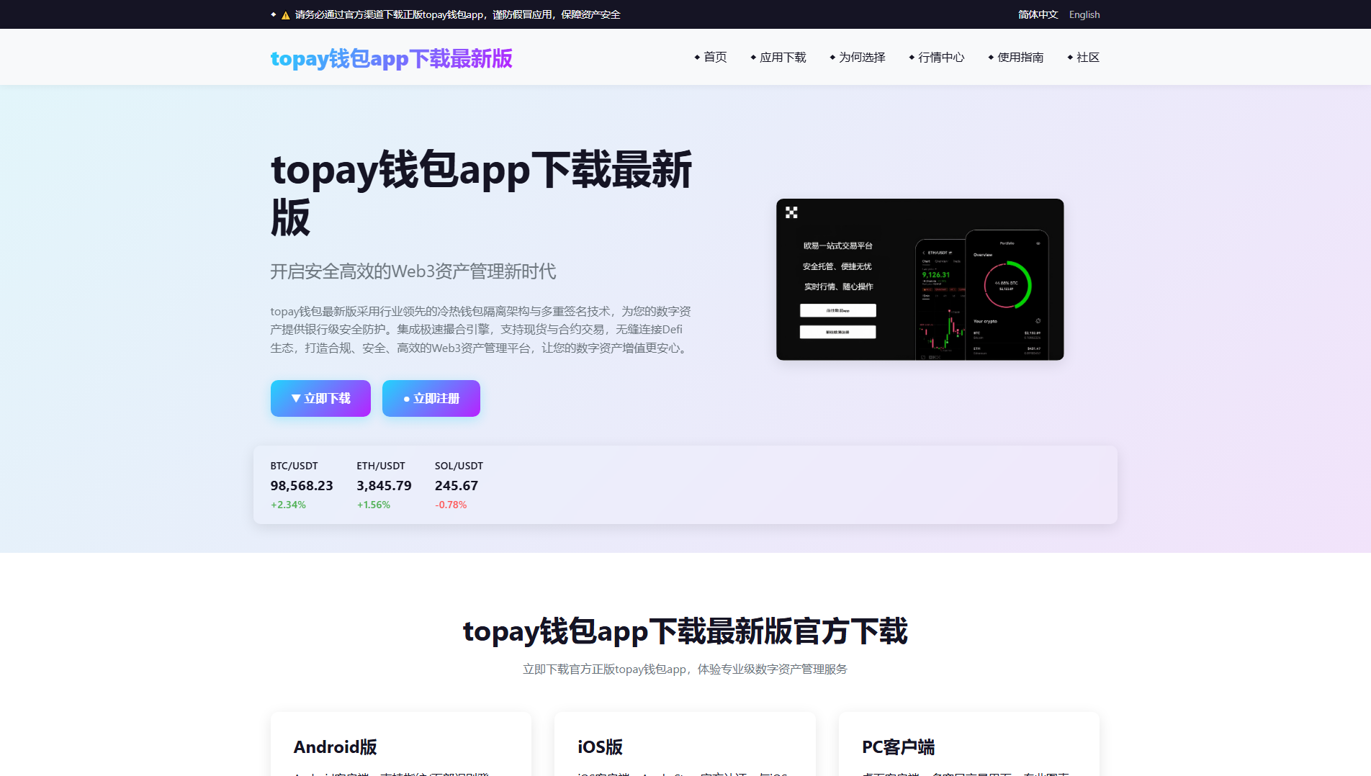Image resolution: width=1371 pixels, height=776 pixels.
Task: Select the ETH/USDT price 3,845.79
Action: point(384,486)
